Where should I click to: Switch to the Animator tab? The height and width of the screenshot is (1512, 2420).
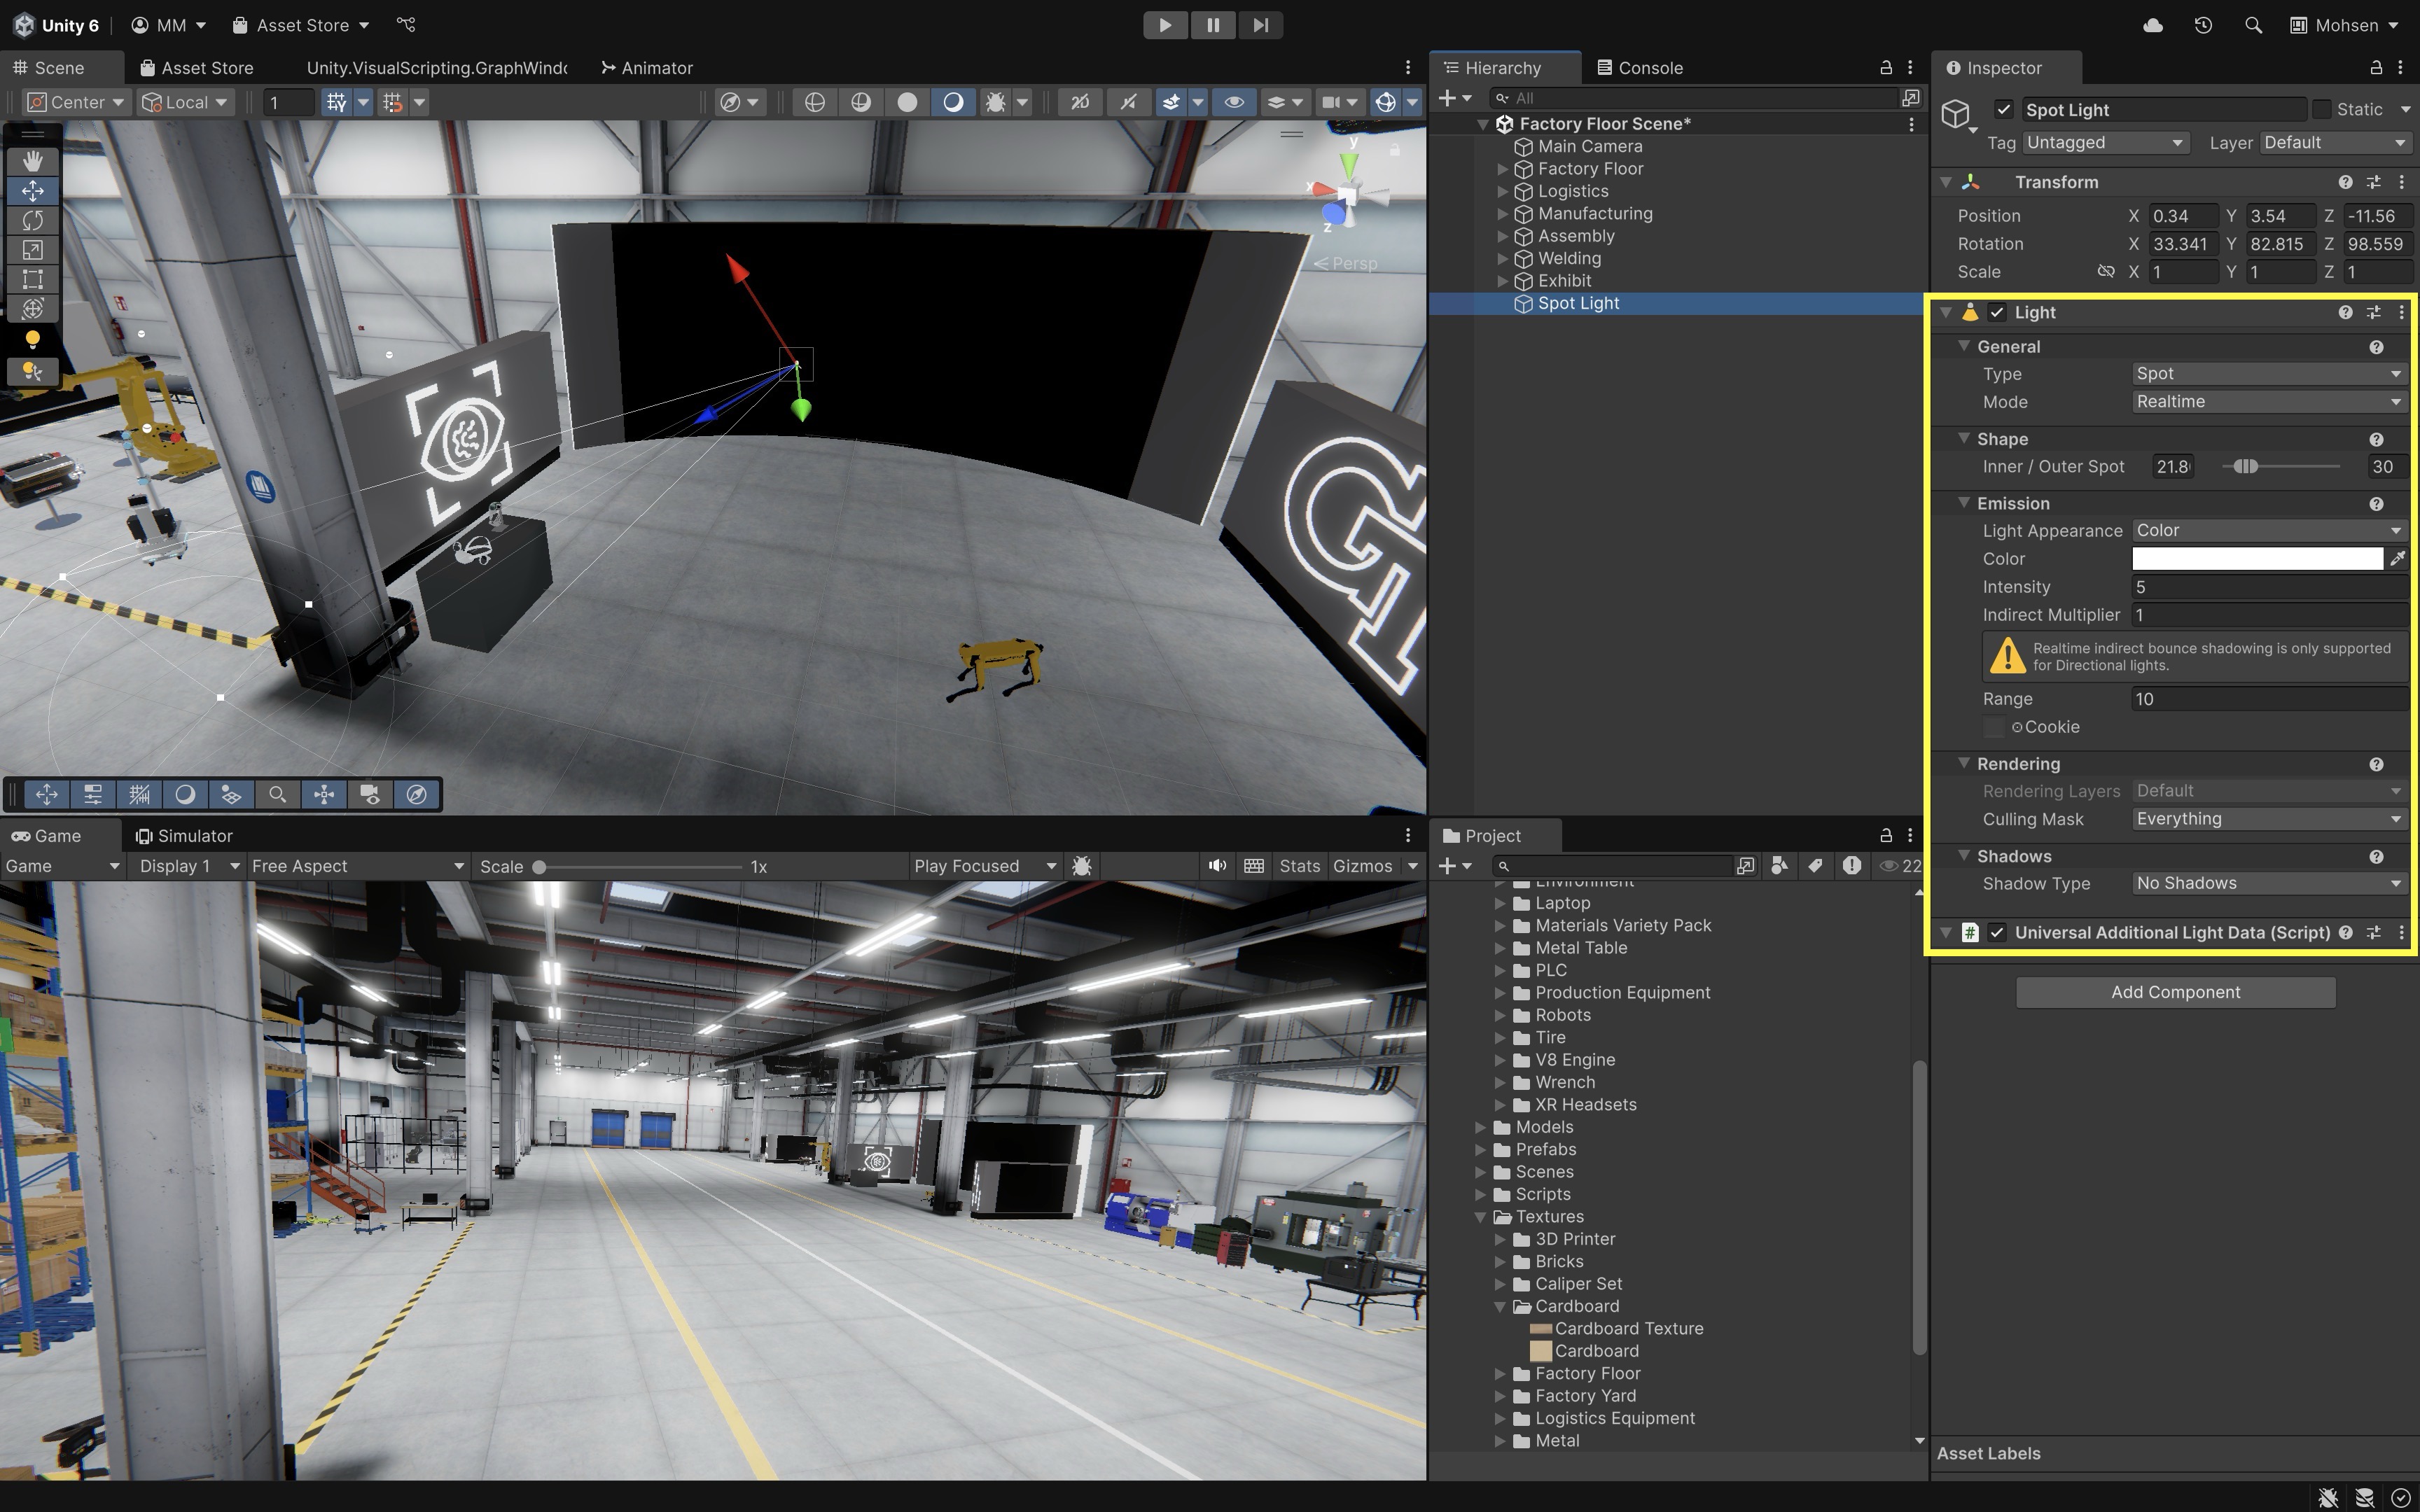click(647, 68)
